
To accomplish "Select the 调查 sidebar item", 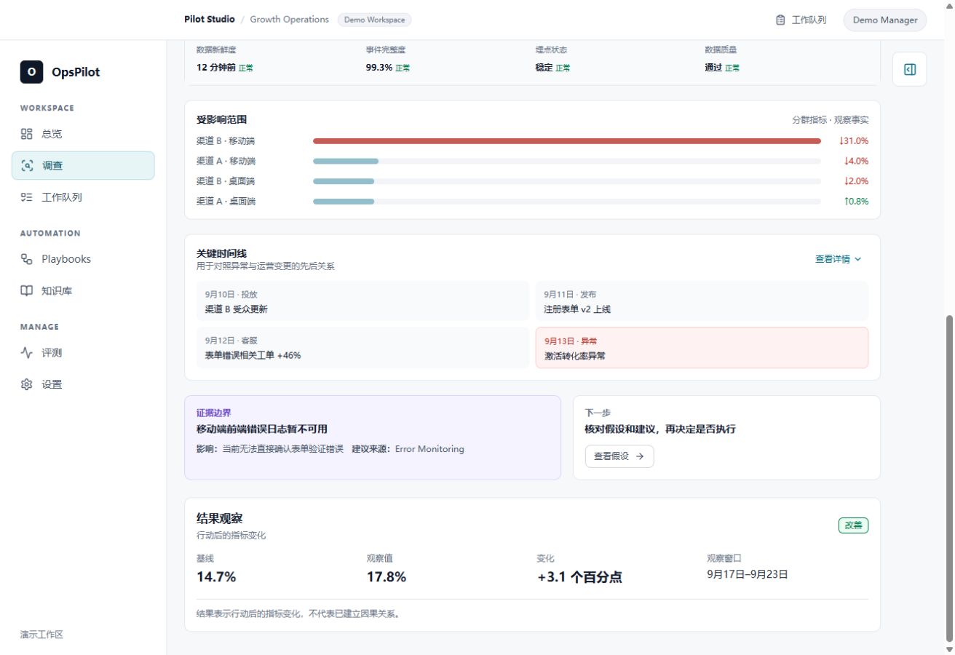I will [83, 165].
